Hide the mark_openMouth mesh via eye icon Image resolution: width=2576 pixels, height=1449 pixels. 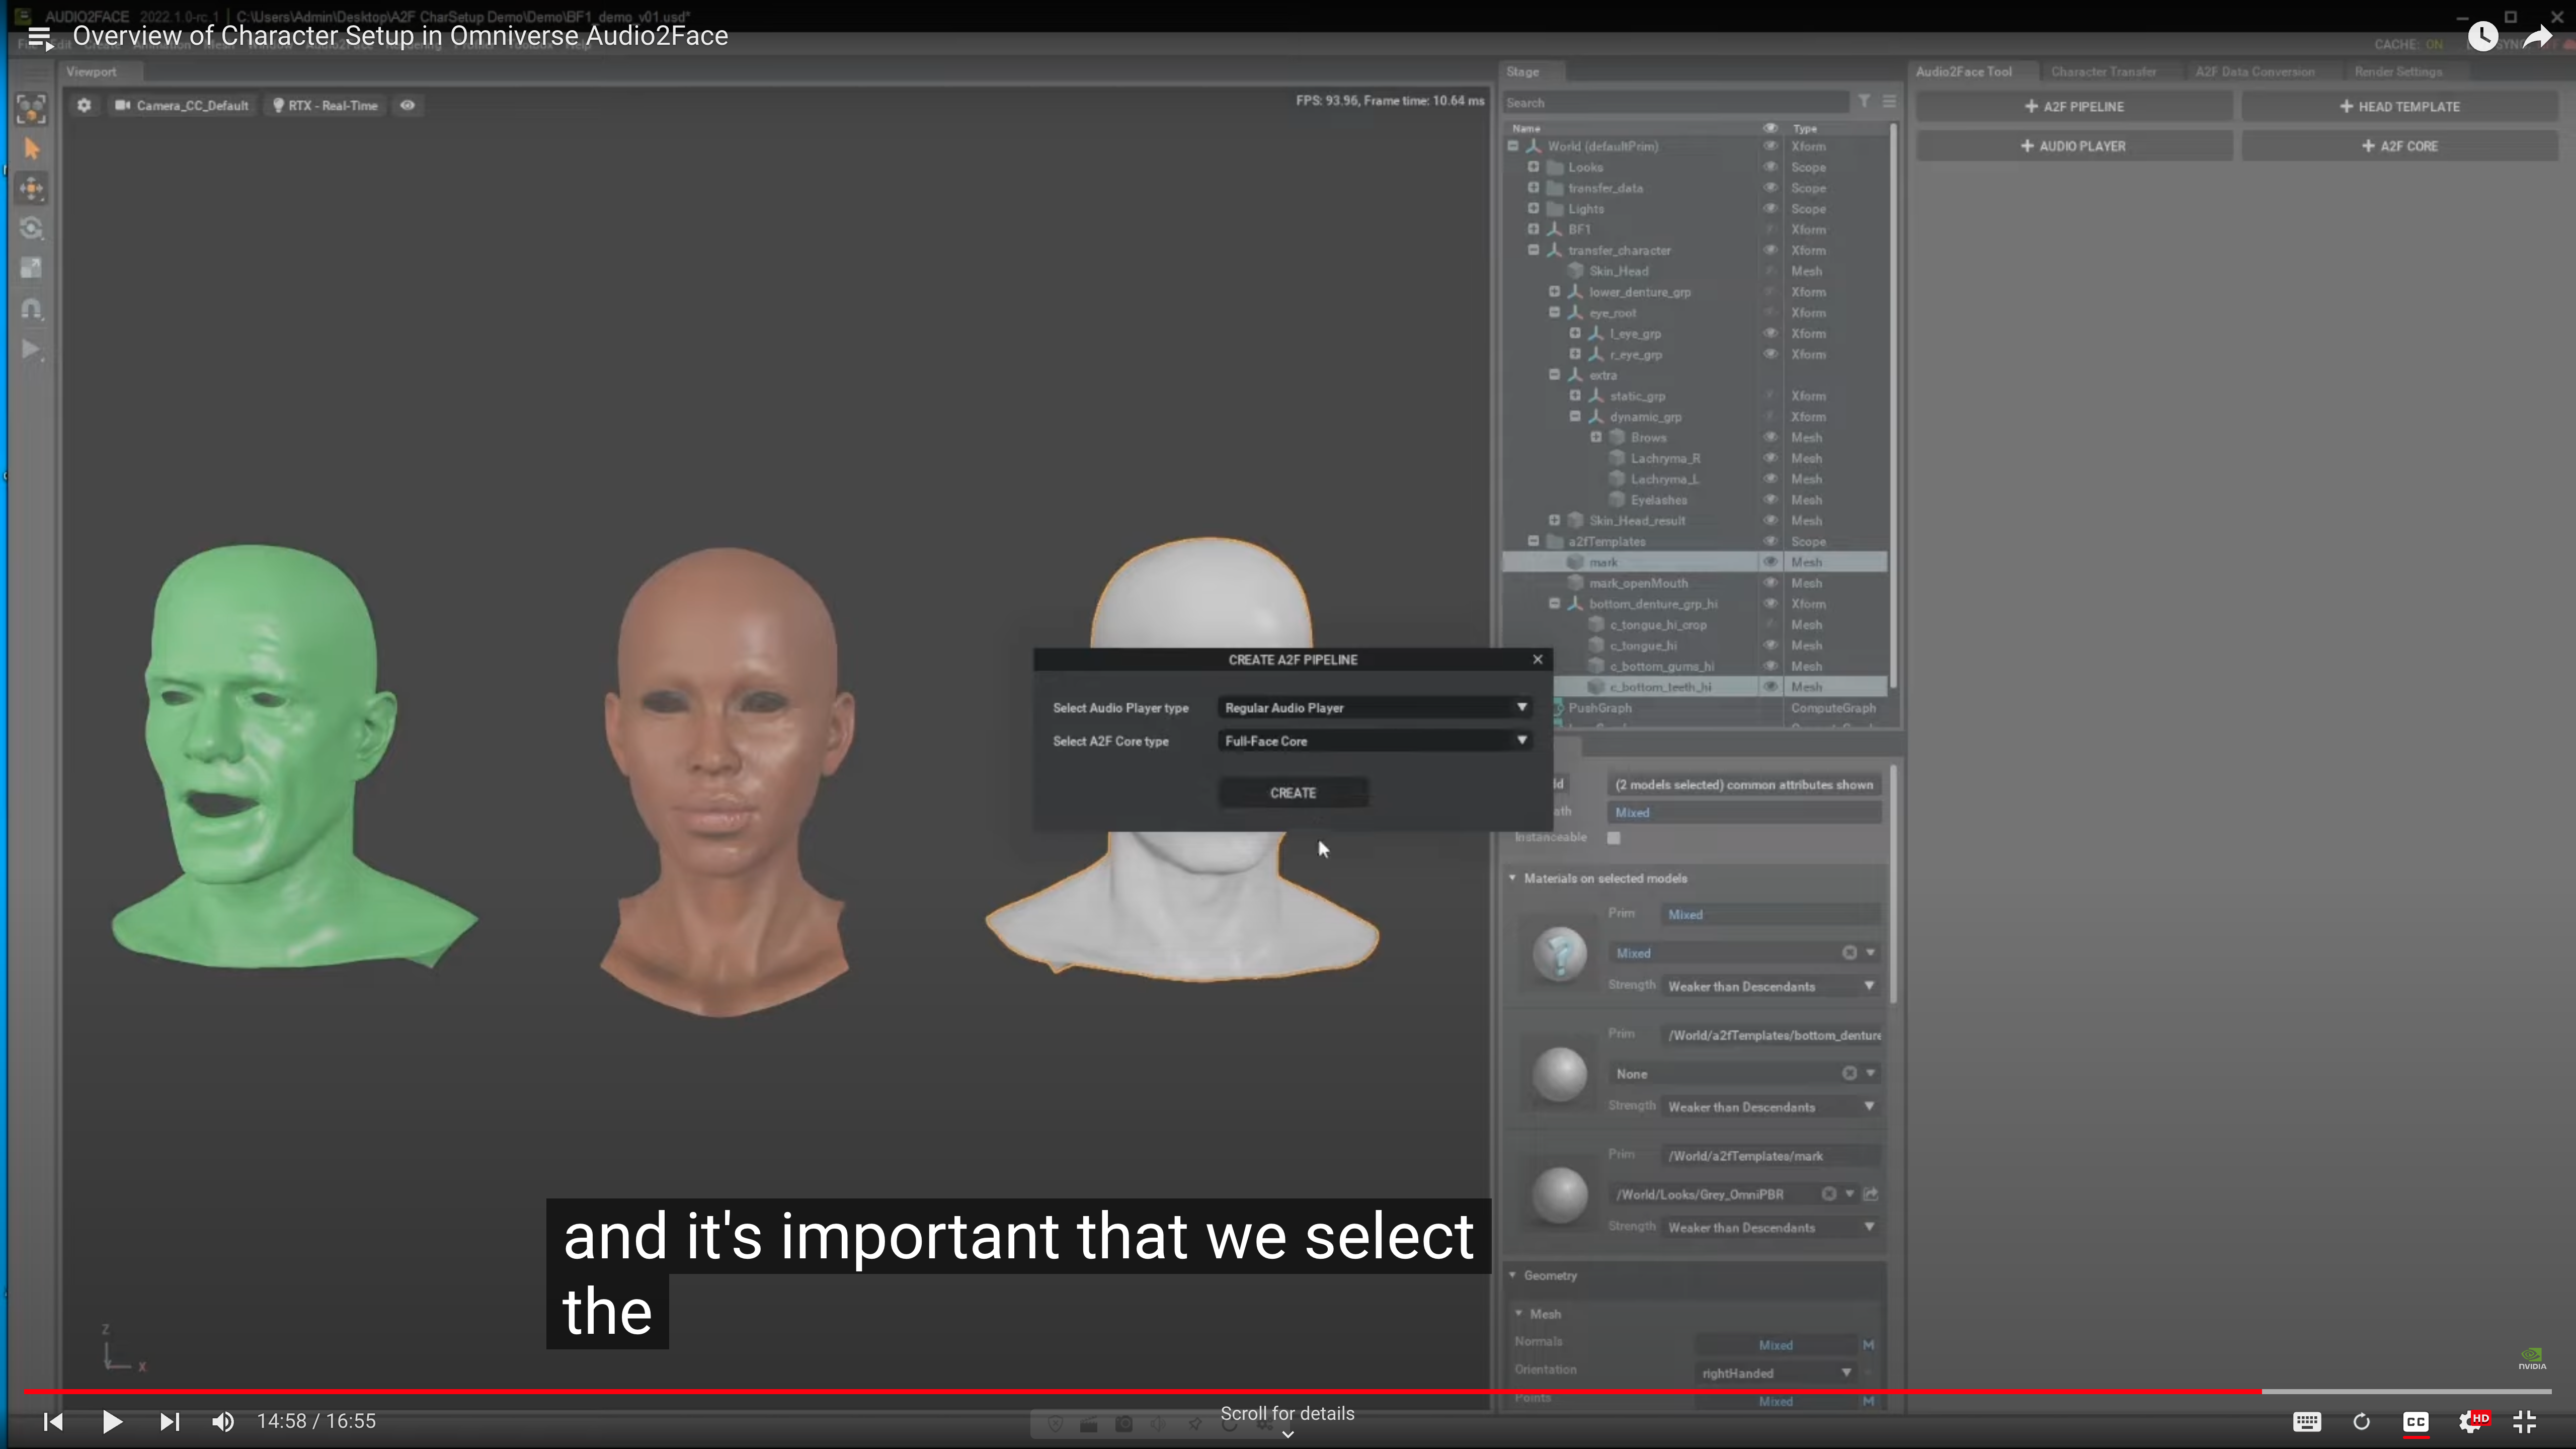(1770, 583)
